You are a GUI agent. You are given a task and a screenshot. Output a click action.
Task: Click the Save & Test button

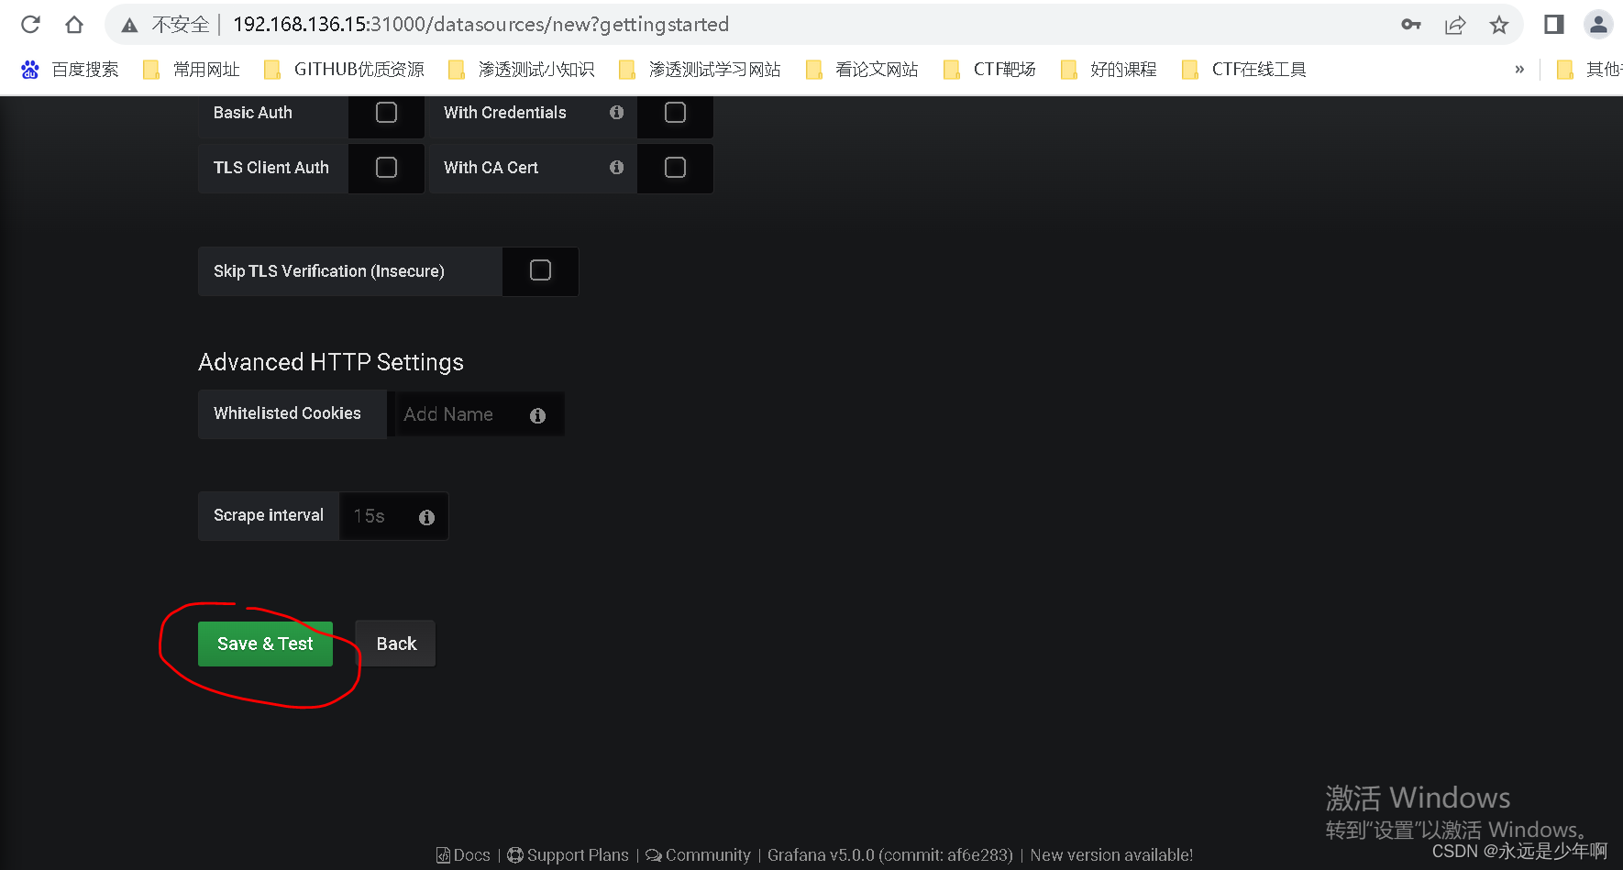265,644
